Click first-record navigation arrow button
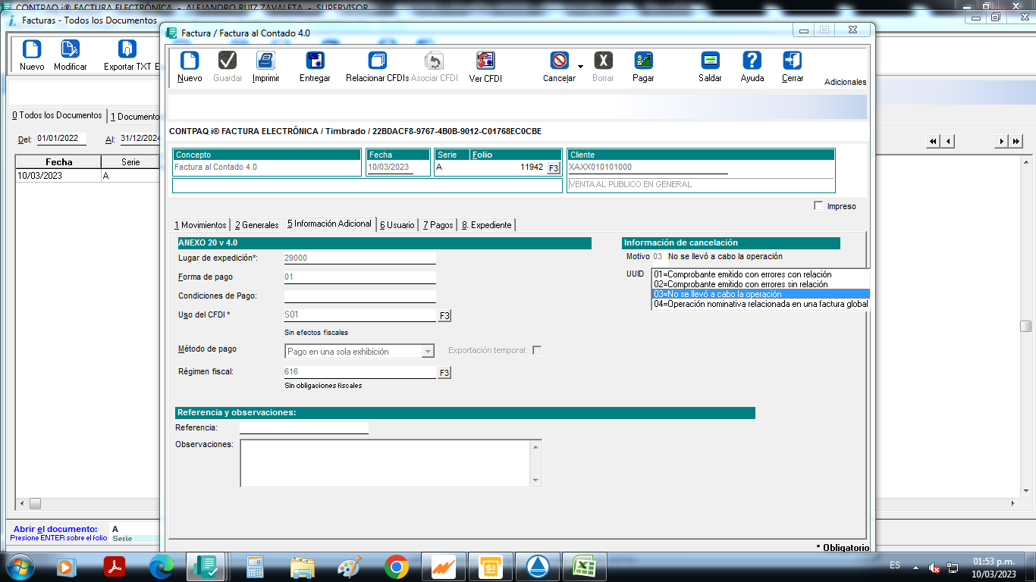This screenshot has height=582, width=1036. (933, 141)
